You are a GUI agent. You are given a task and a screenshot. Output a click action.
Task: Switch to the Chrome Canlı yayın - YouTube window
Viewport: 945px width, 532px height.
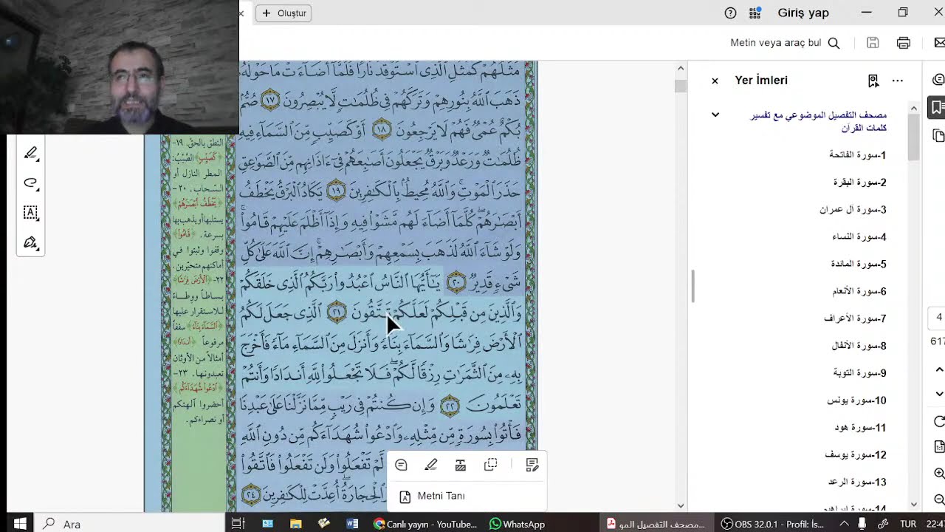tap(425, 524)
